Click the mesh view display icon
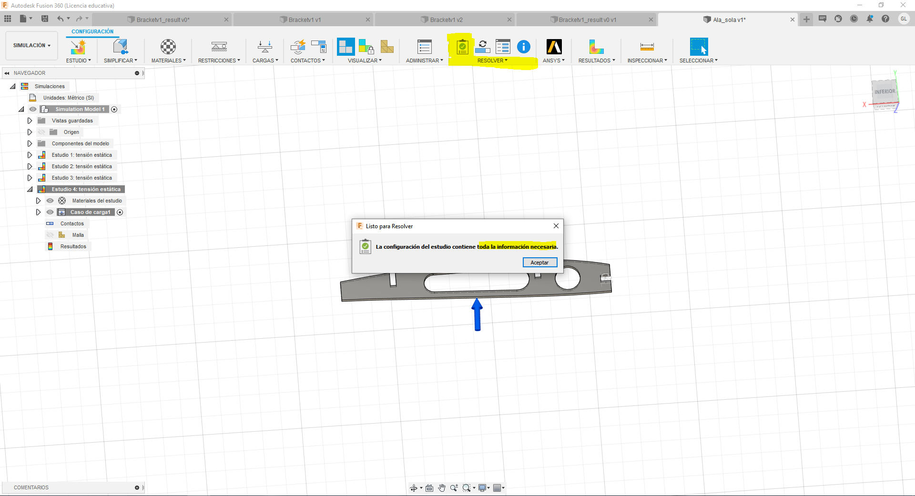 point(387,47)
